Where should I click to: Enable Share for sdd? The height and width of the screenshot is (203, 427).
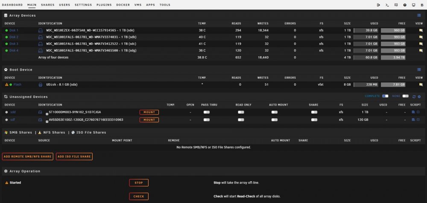pyautogui.click(x=314, y=112)
